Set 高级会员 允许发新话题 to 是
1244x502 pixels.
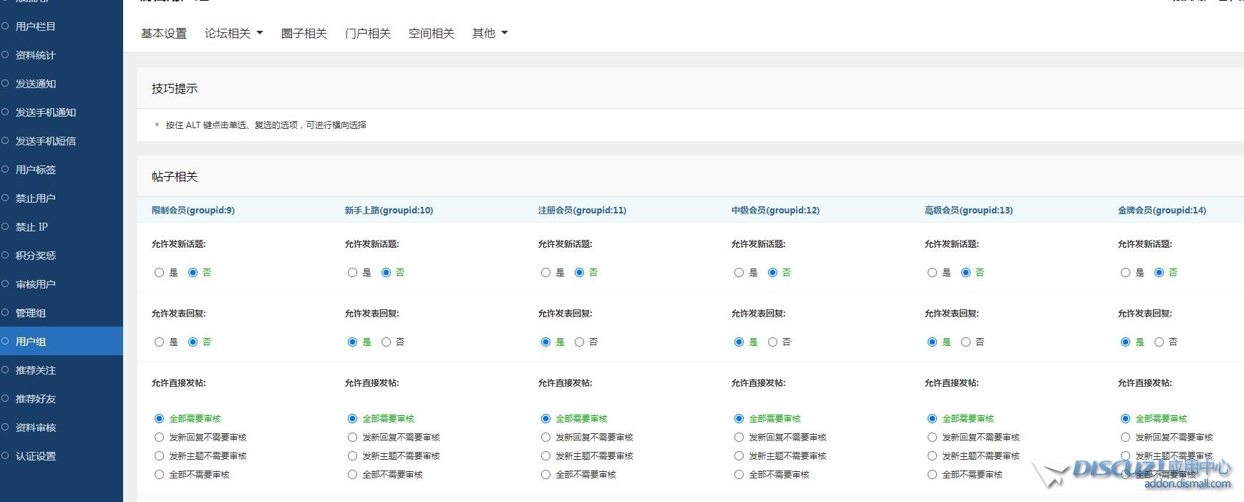(932, 273)
